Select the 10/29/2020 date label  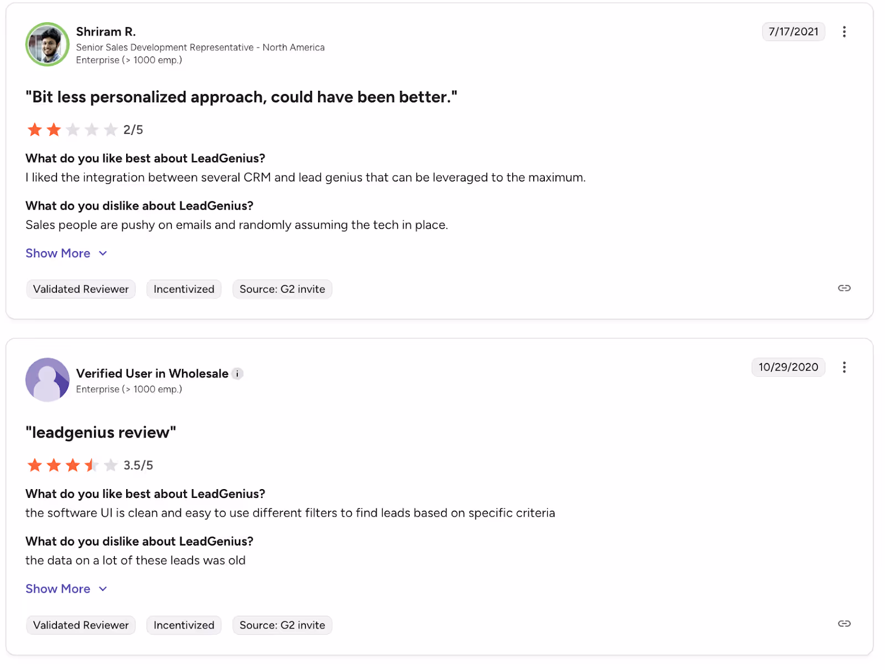tap(788, 367)
